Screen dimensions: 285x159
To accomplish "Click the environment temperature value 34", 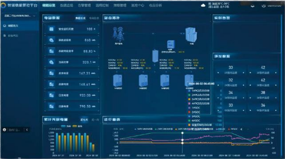I will click(231, 93).
